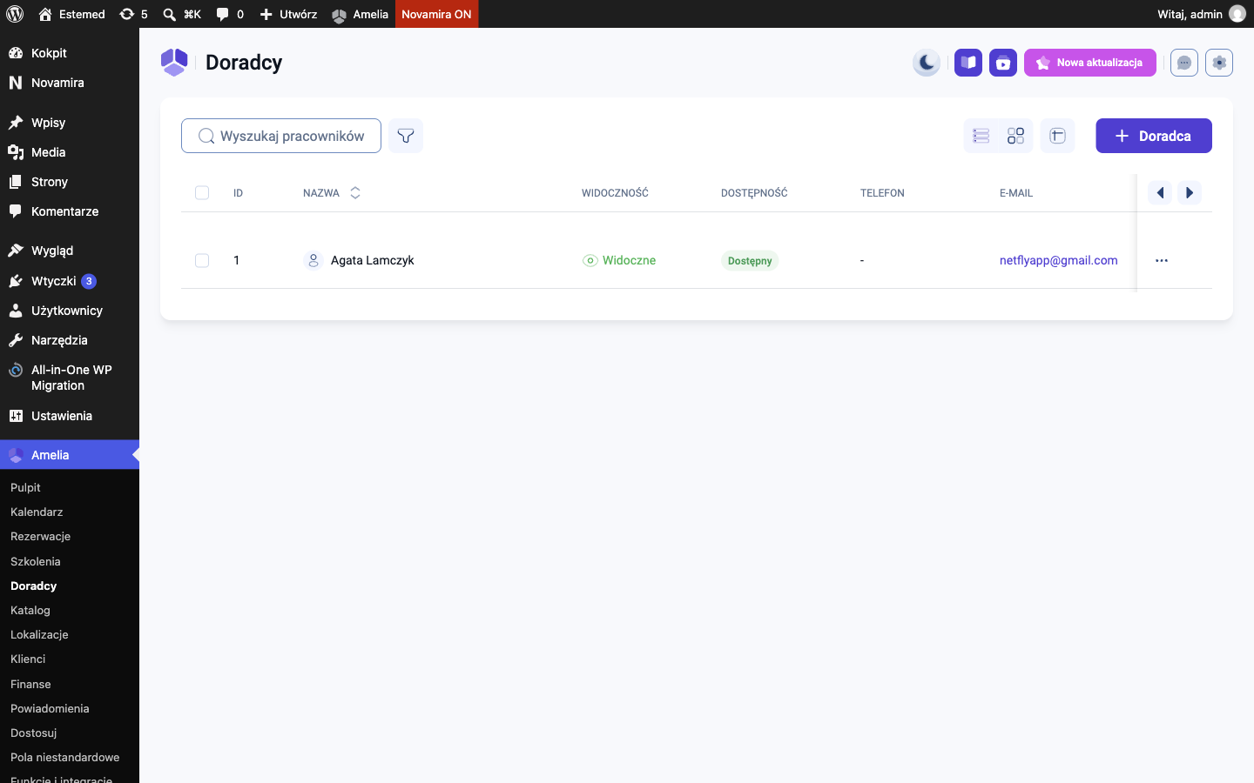The height and width of the screenshot is (783, 1254).
Task: Expand the Utwórz new content menu
Action: [x=288, y=14]
